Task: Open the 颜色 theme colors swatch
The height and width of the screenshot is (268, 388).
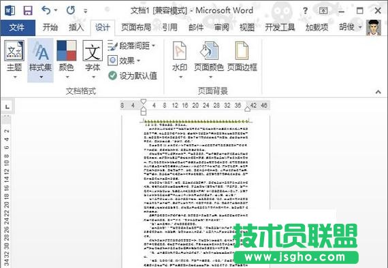Action: 67,51
